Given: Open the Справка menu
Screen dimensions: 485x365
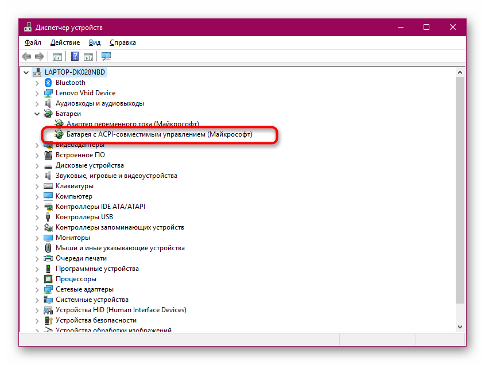Looking at the screenshot, I should tap(122, 42).
